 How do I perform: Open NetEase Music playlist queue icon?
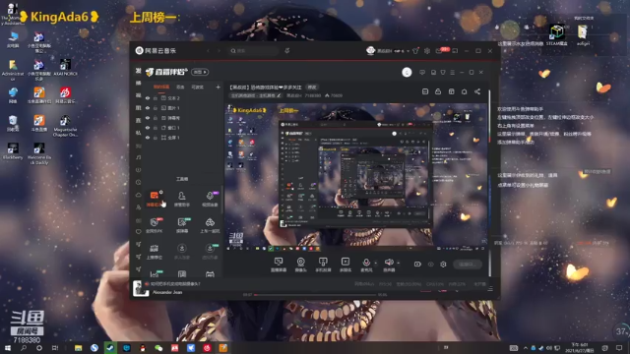pos(490,288)
